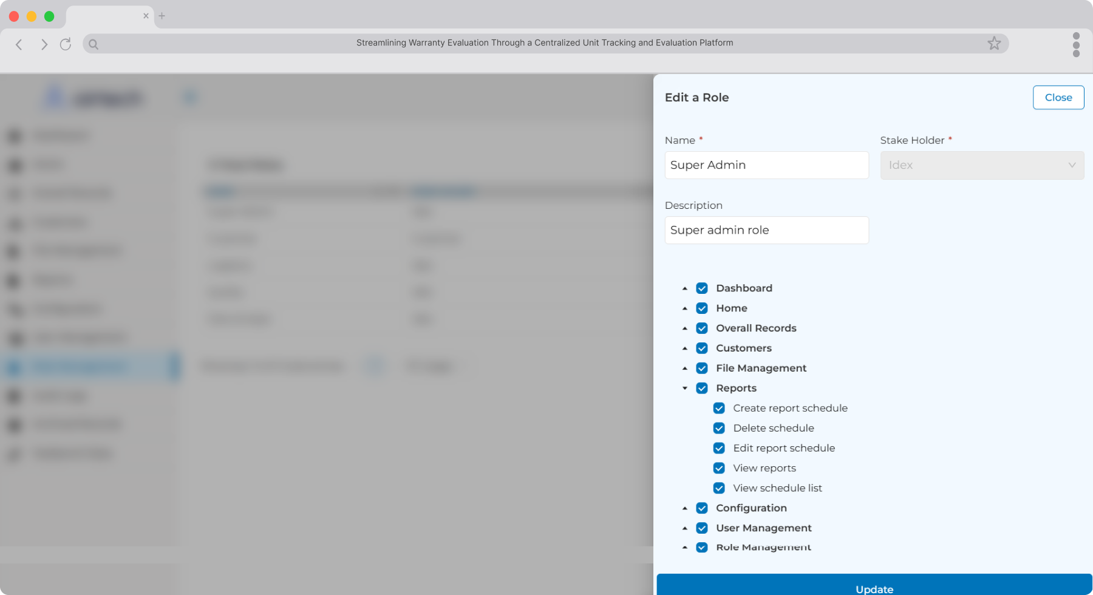
Task: Click the Update button
Action: coord(874,585)
